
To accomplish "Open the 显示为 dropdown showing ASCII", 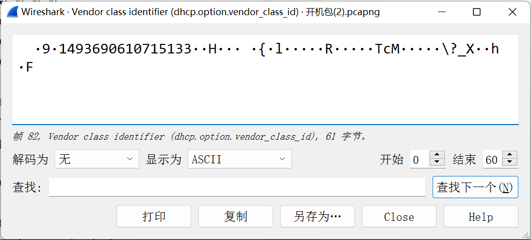I will pyautogui.click(x=240, y=159).
